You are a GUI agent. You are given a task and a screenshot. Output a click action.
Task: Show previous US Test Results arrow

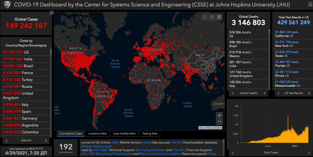(278, 93)
